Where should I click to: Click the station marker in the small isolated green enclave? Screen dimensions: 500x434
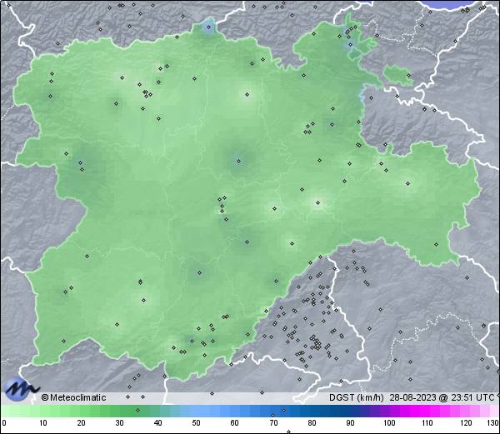409,76
